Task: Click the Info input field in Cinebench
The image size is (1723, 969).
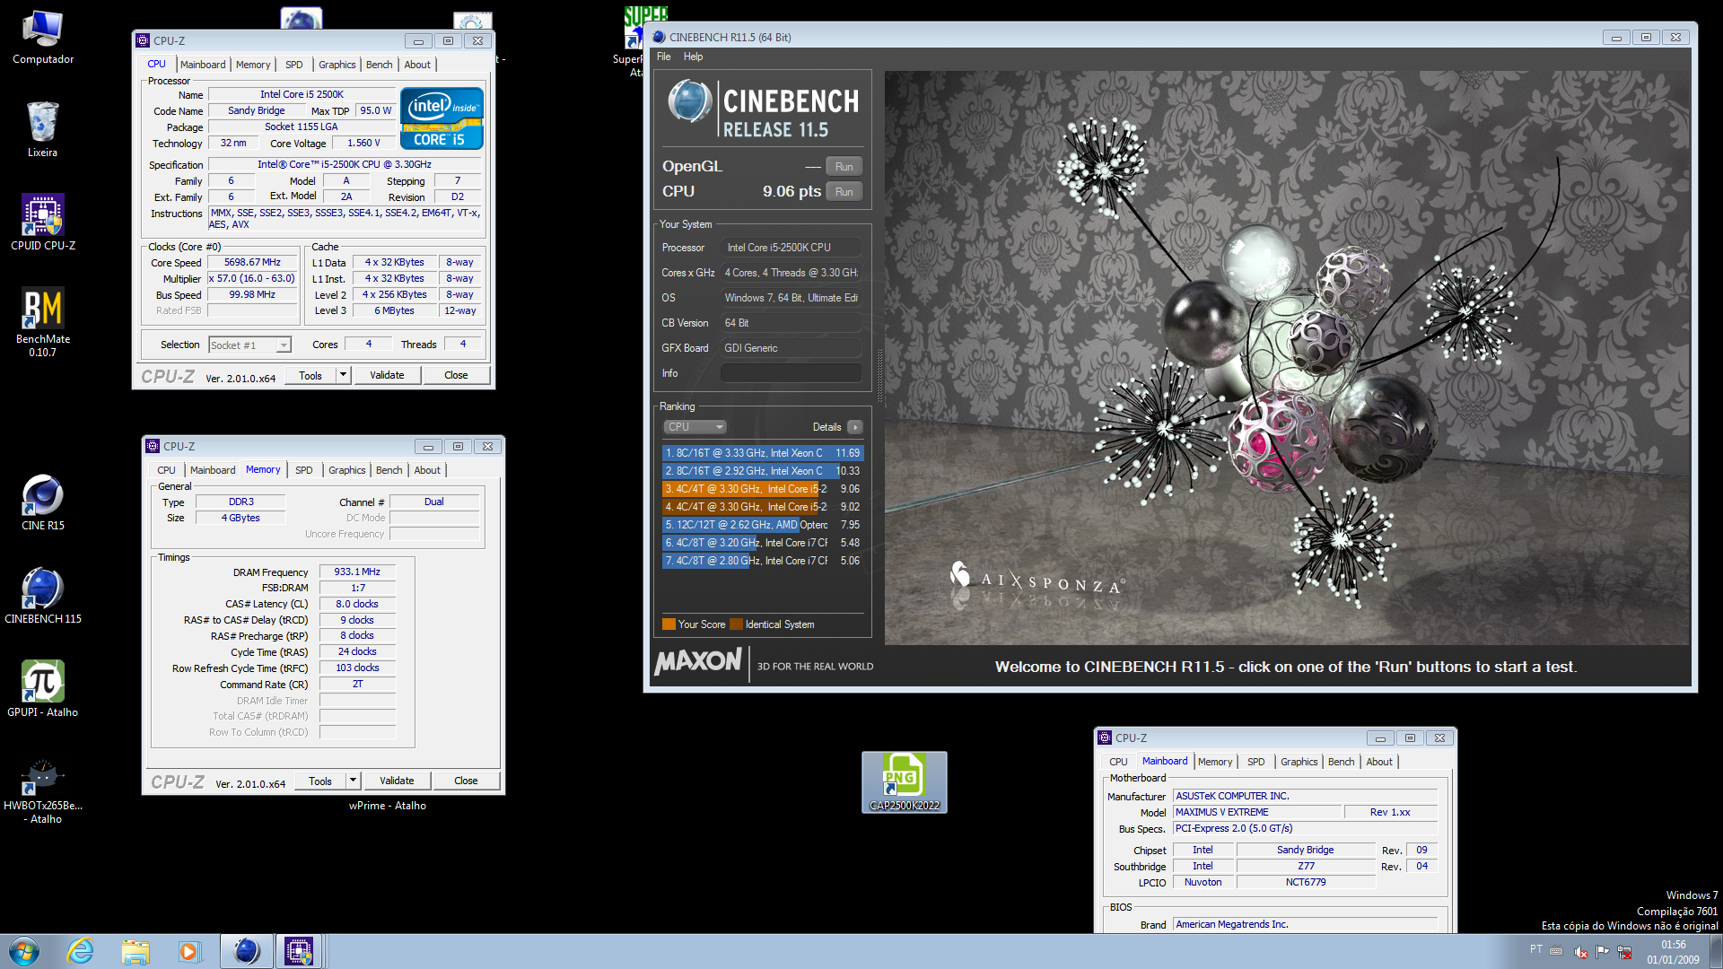Action: (x=792, y=373)
